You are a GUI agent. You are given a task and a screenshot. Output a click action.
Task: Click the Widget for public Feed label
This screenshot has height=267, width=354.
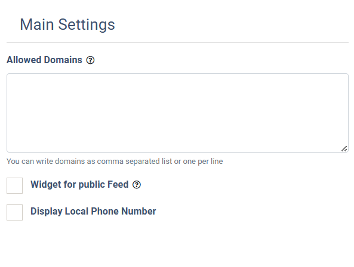pos(79,185)
